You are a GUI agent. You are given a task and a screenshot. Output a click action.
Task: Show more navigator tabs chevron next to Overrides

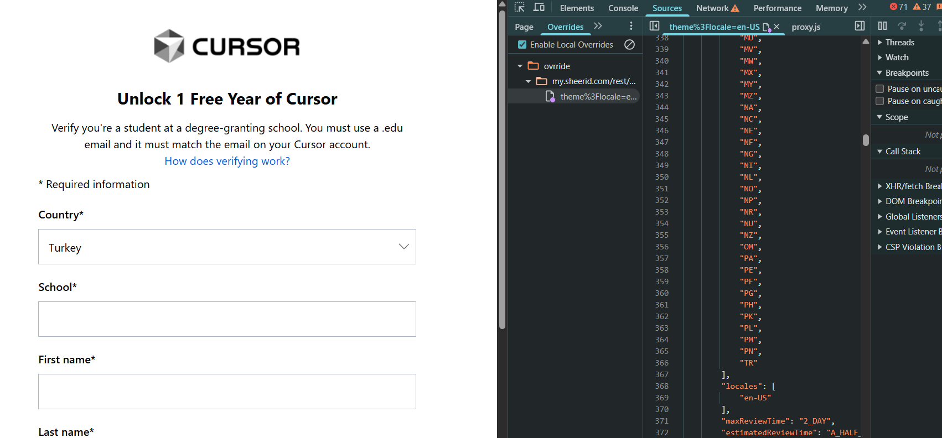click(598, 26)
